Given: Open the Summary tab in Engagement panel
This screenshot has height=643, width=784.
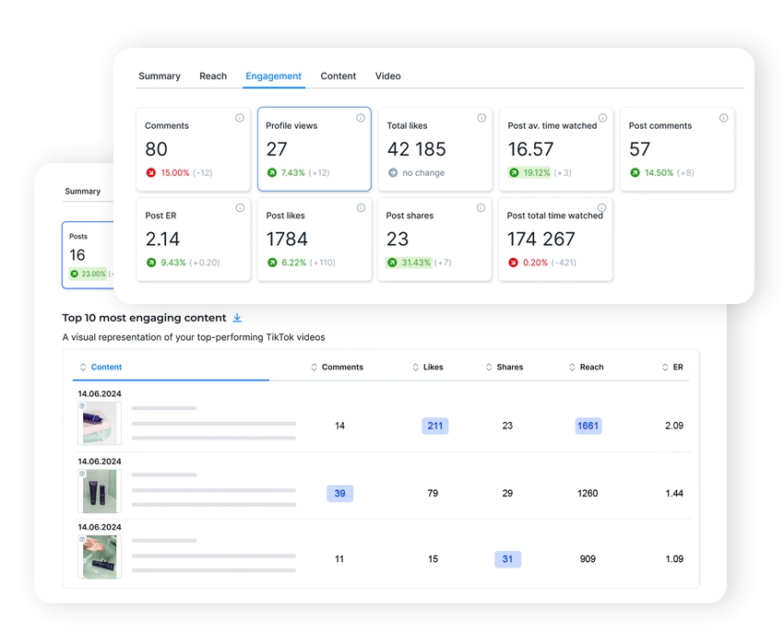Looking at the screenshot, I should click(x=159, y=76).
